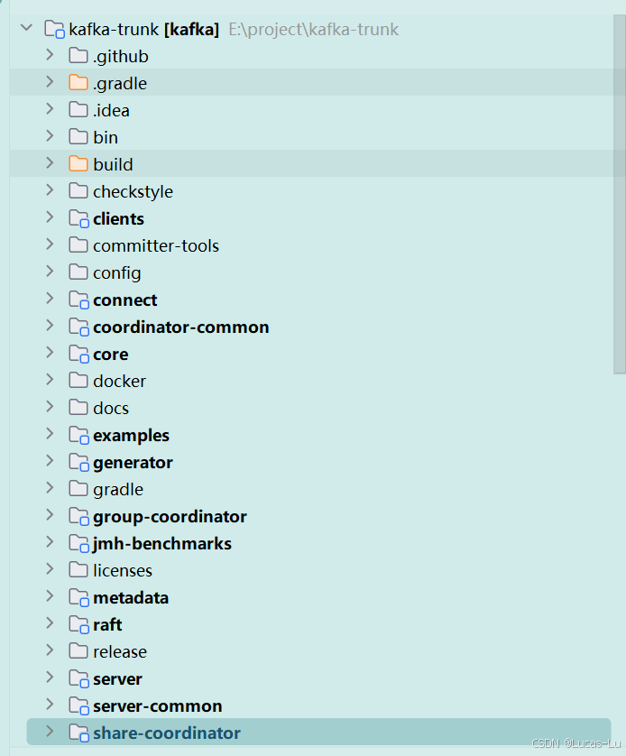626x756 pixels.
Task: Expand the bin folder chevron
Action: (x=50, y=136)
